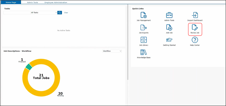
Task: Launch the Job Exports quick link
Action: pos(144,27)
